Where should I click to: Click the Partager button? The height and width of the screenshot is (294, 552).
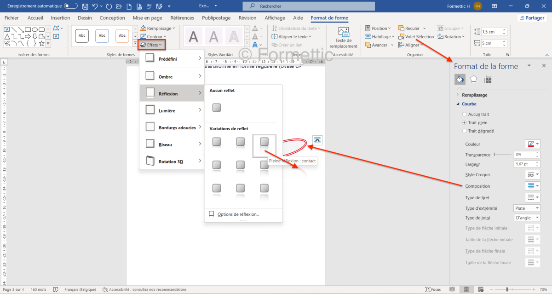click(532, 18)
